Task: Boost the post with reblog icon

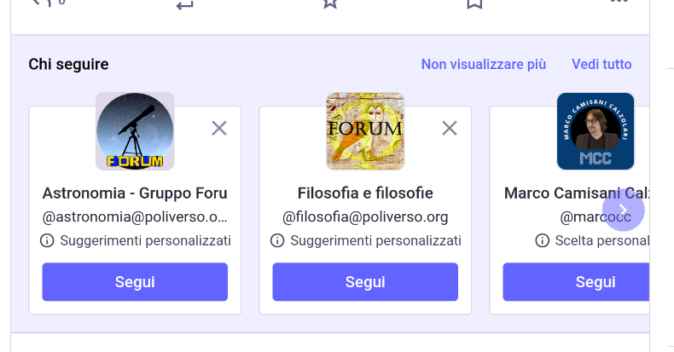Action: pyautogui.click(x=185, y=4)
